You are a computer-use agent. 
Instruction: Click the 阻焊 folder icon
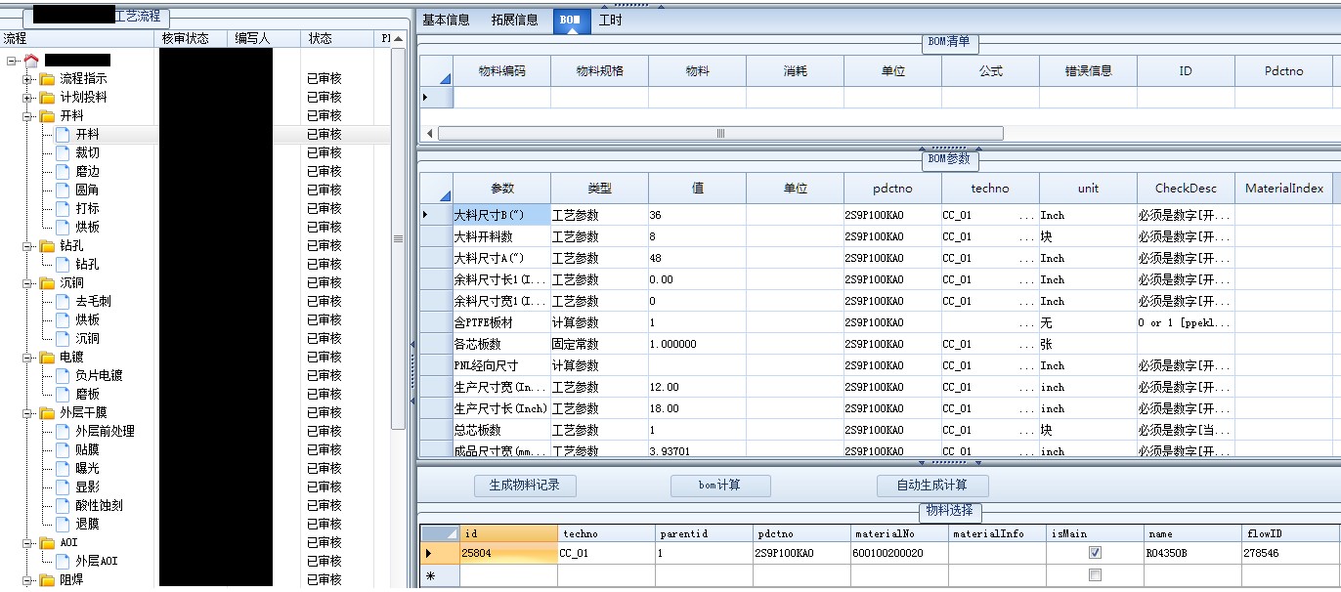click(x=47, y=580)
